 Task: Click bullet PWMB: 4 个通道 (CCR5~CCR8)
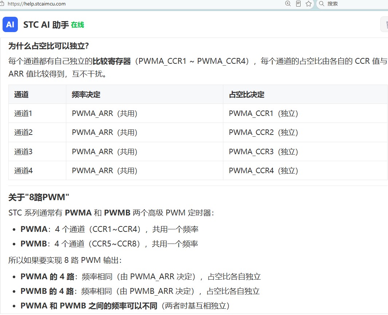click(x=109, y=244)
